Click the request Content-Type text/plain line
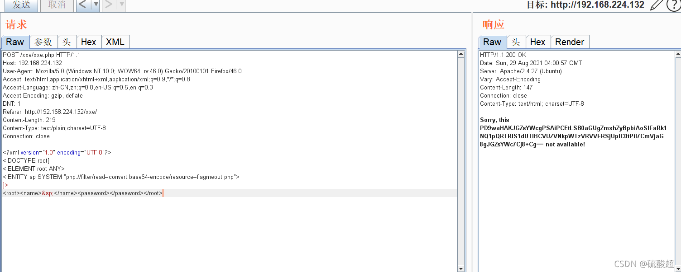 tap(54, 128)
